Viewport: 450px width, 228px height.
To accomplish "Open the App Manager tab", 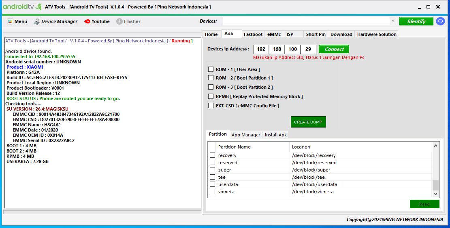I will pos(246,135).
